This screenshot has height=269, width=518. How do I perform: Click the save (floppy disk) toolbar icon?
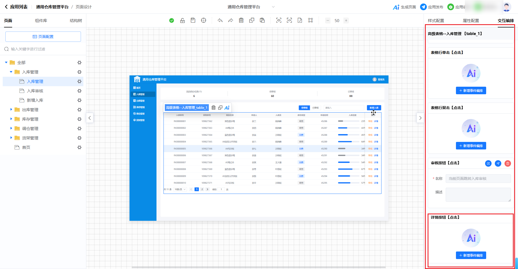(193, 20)
